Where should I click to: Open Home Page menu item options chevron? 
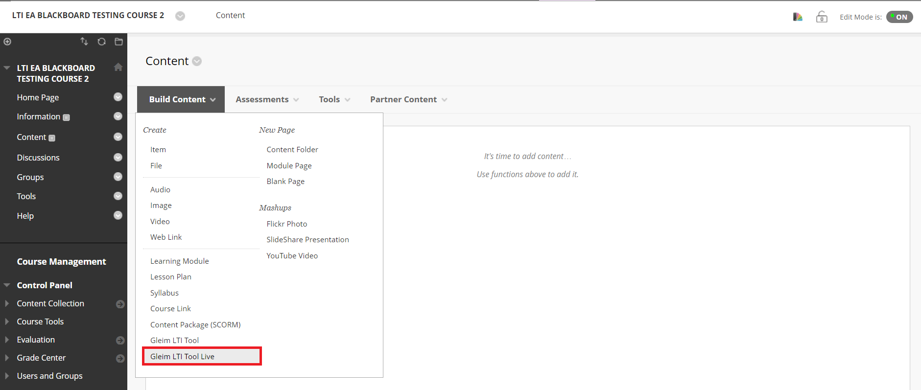point(118,97)
